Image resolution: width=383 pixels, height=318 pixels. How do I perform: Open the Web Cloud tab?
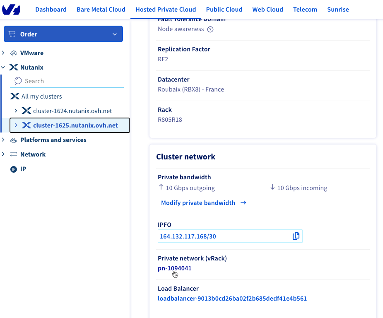267,10
